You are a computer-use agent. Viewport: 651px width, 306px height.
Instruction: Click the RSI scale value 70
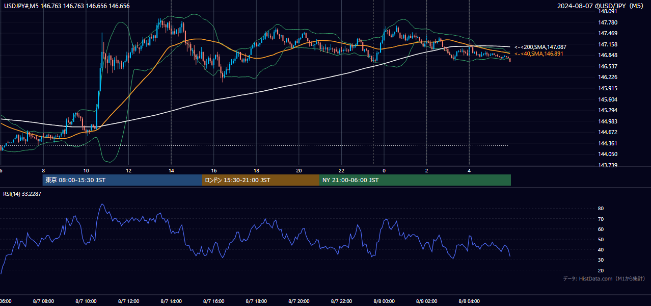601,219
